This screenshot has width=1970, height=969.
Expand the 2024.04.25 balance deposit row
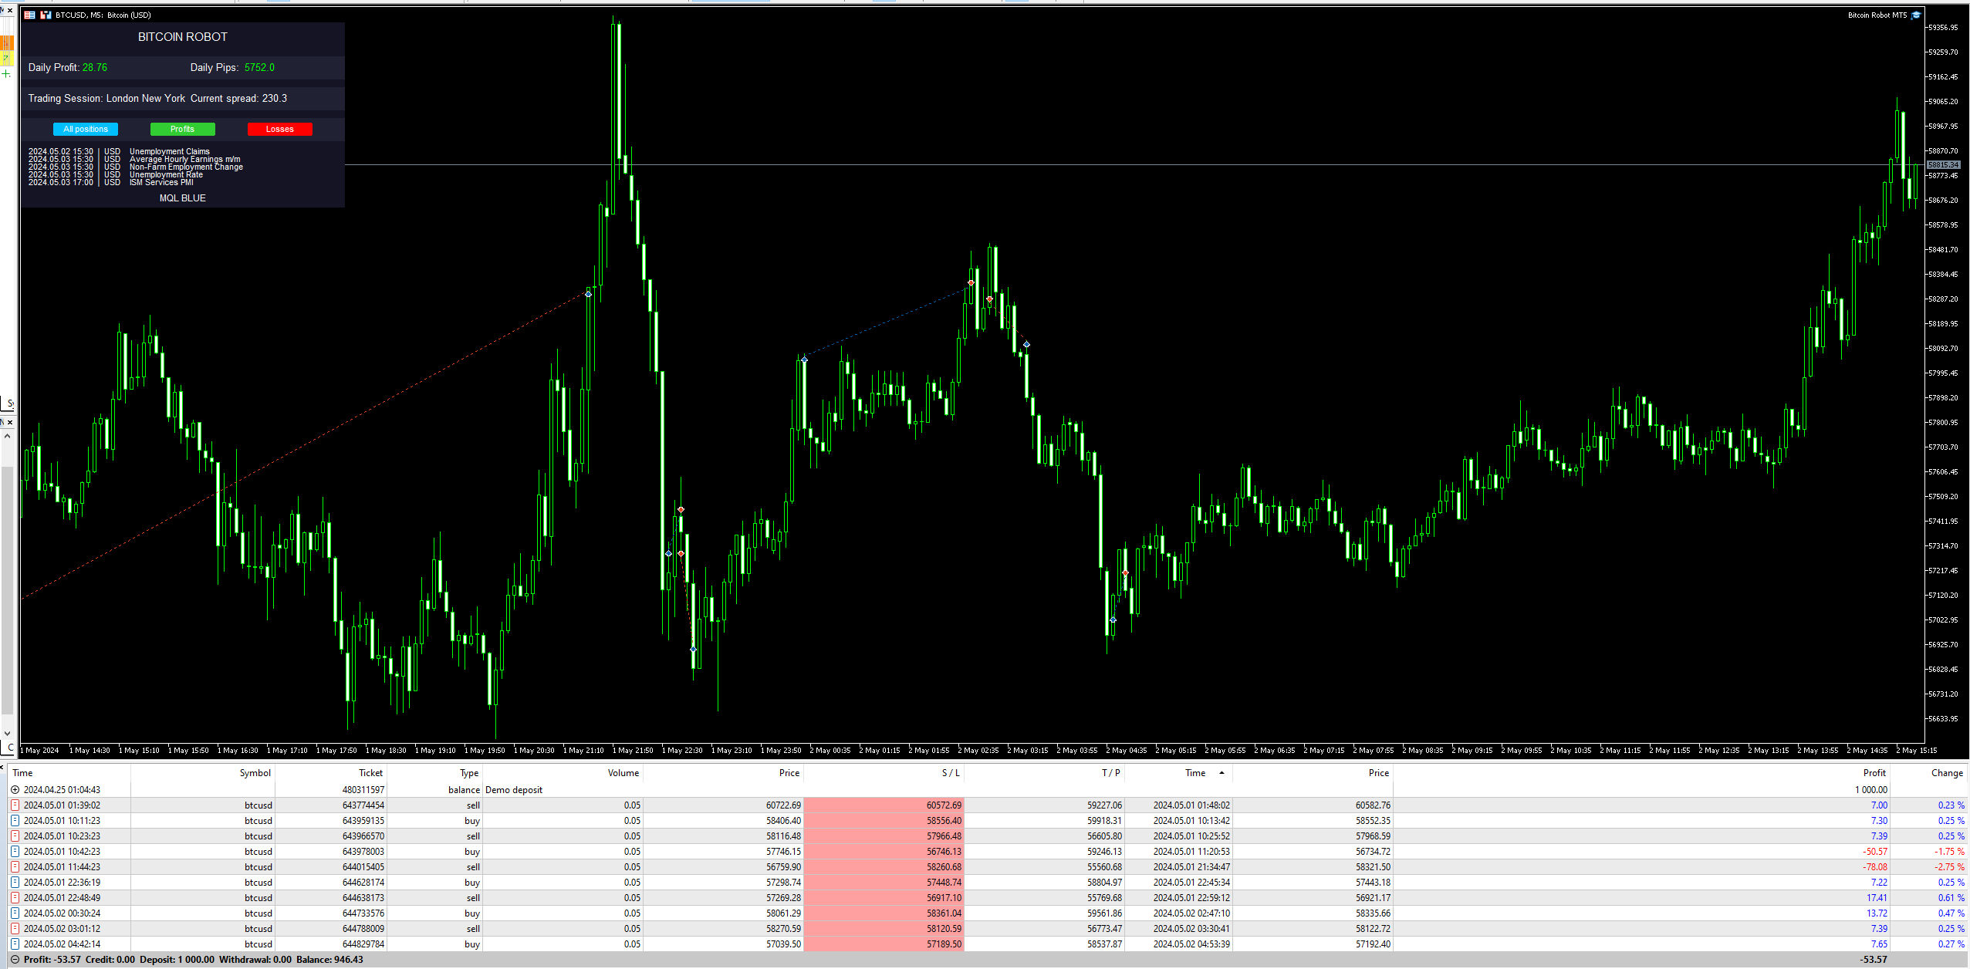15,789
